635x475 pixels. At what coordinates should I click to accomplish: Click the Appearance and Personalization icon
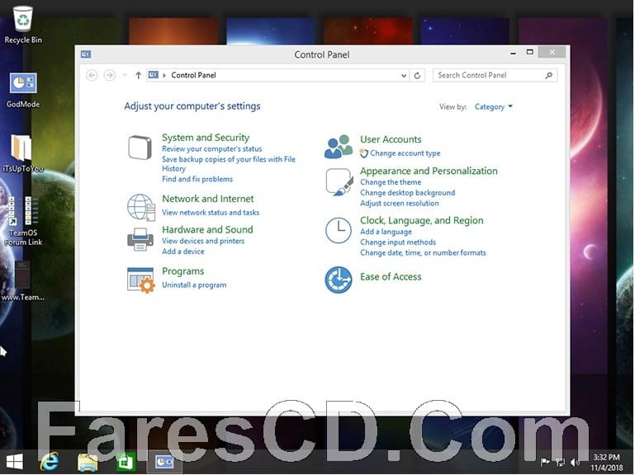click(339, 182)
